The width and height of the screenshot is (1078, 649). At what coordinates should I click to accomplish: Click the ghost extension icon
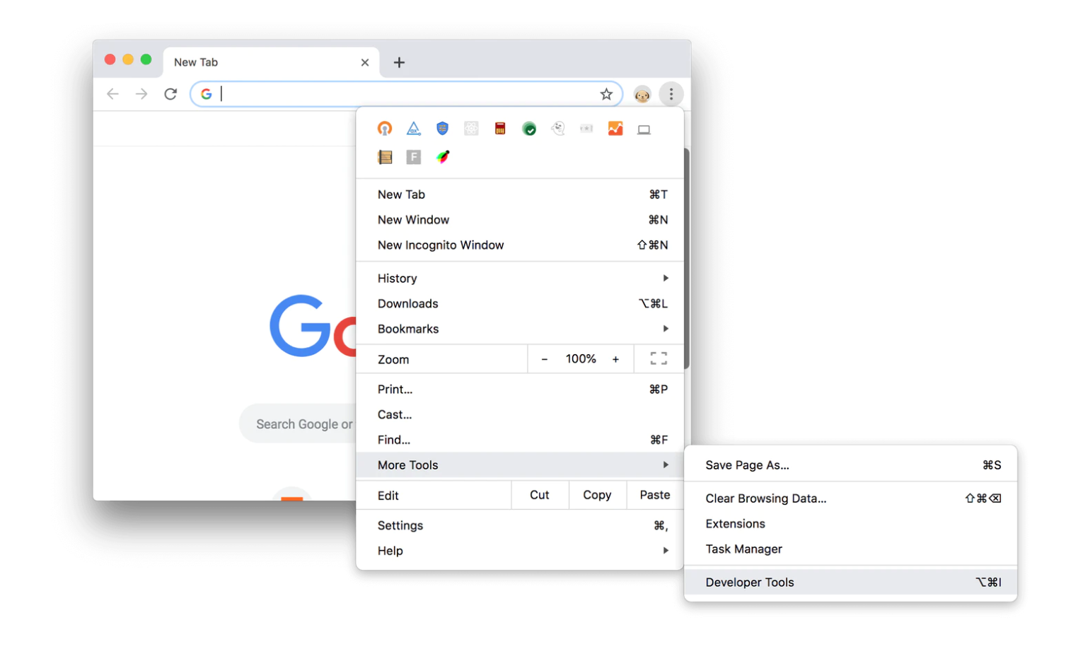pos(558,129)
